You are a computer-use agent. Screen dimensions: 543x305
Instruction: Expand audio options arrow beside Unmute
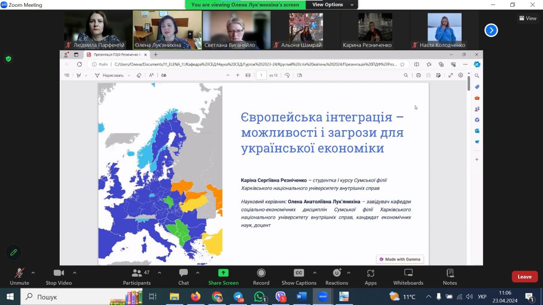click(33, 272)
